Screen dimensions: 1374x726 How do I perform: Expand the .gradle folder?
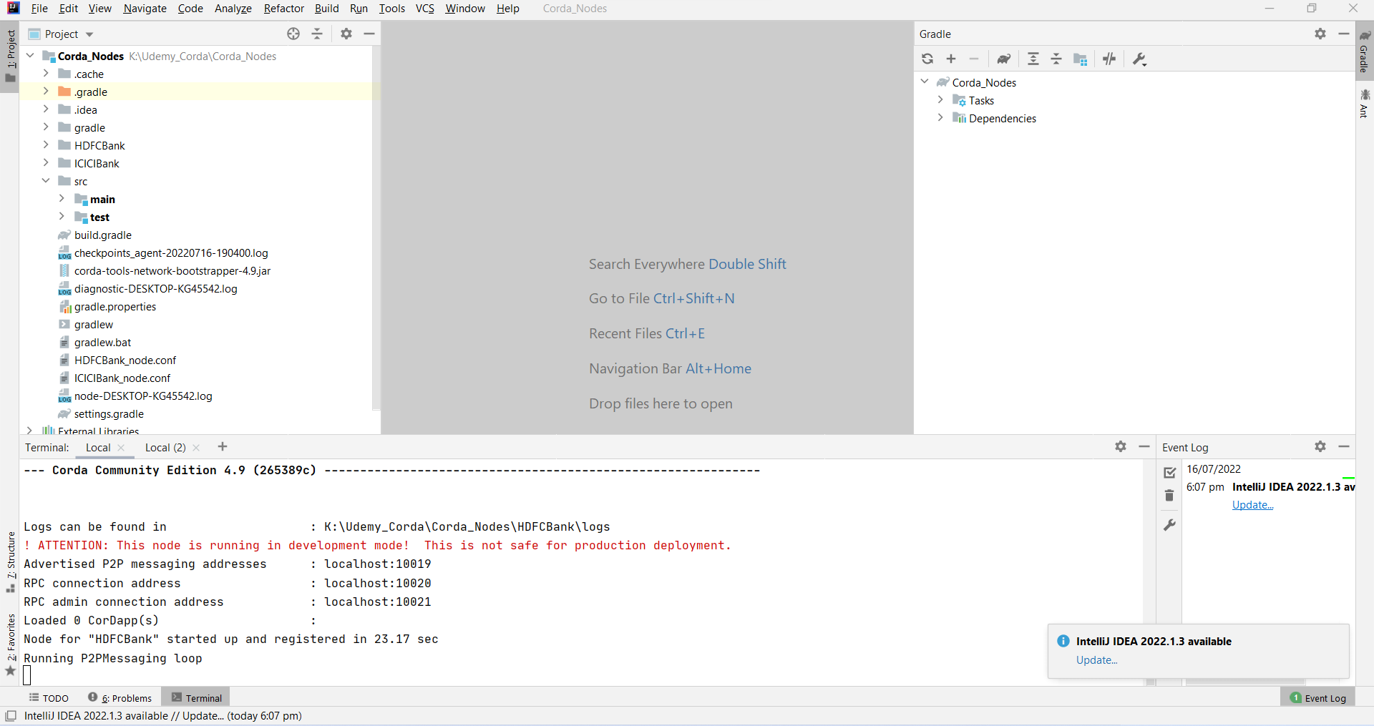[46, 91]
